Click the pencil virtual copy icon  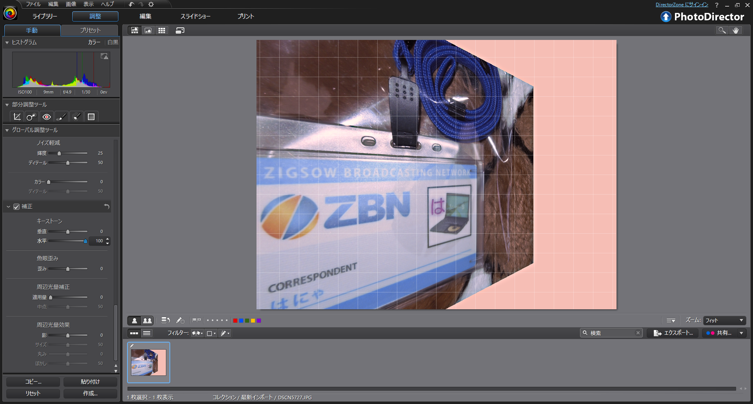pos(180,321)
